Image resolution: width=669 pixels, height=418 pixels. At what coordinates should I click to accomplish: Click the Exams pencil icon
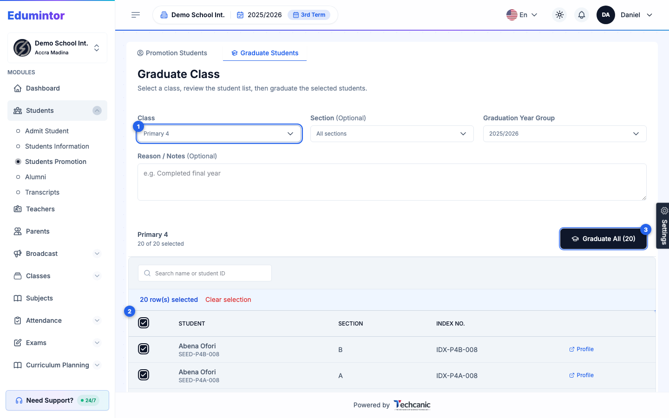click(18, 343)
